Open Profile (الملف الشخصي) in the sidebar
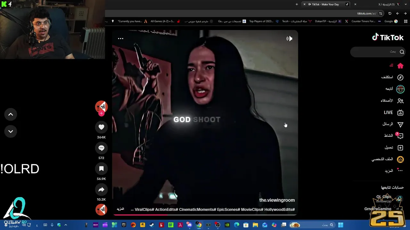410x230 pixels. coord(388,159)
